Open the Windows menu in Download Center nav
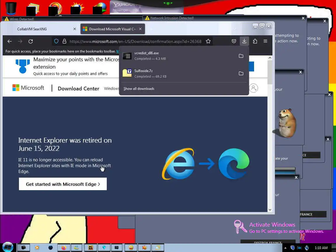This screenshot has height=252, width=336. click(x=111, y=88)
